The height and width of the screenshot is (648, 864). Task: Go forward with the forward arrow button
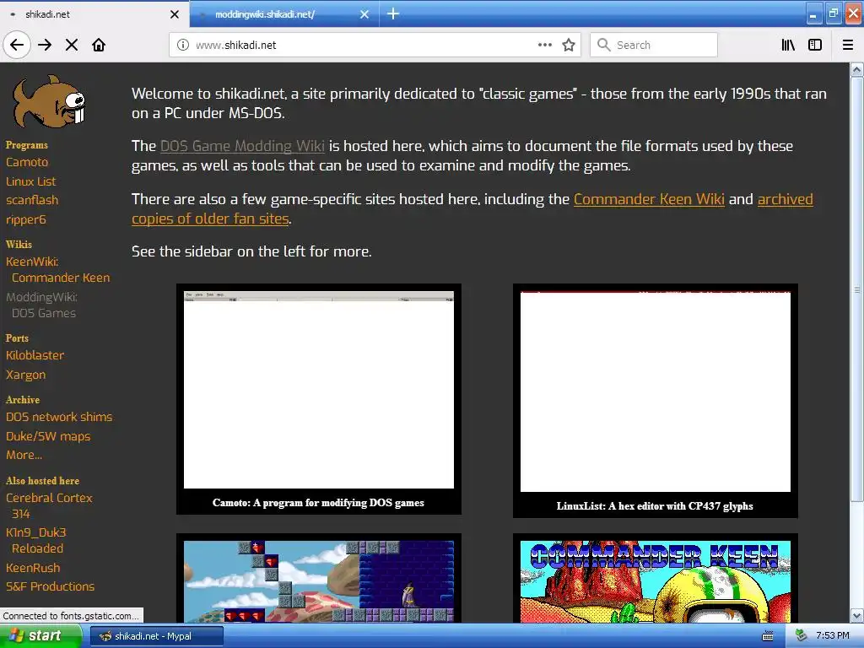(x=45, y=45)
